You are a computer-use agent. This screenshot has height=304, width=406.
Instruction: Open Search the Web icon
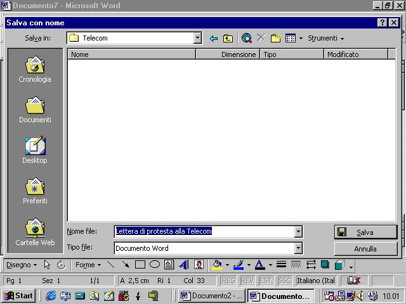(x=247, y=38)
